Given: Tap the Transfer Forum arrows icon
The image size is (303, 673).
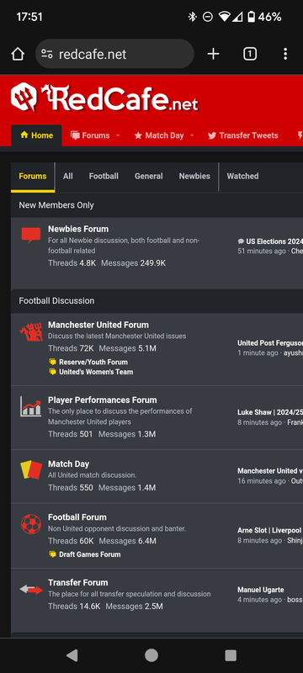Looking at the screenshot, I should click(x=31, y=590).
